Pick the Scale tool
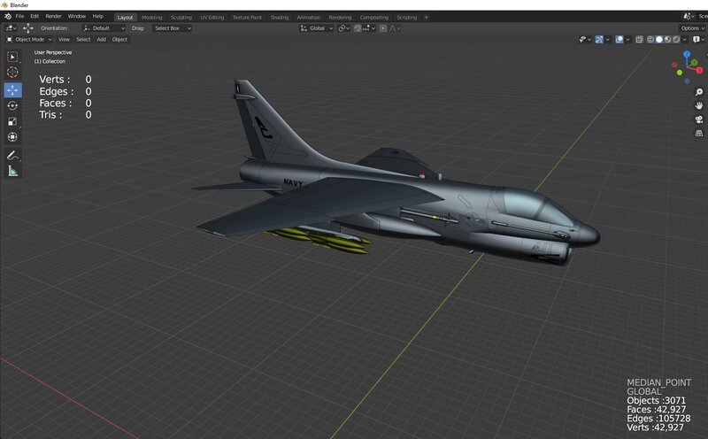 (12, 122)
